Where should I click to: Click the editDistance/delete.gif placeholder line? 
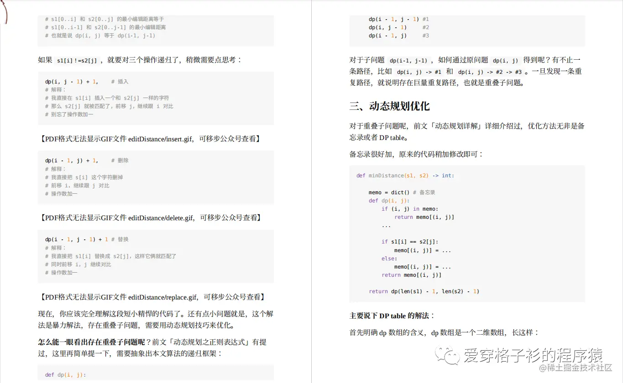[151, 218]
